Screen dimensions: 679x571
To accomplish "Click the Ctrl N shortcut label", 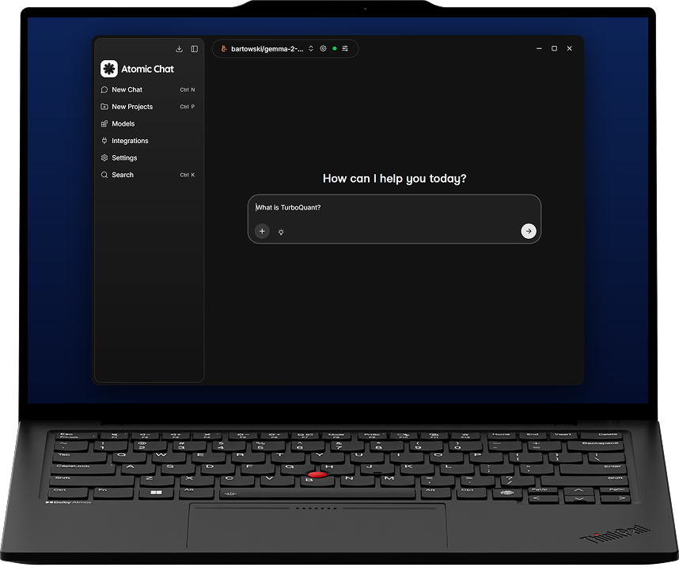I will [x=188, y=89].
